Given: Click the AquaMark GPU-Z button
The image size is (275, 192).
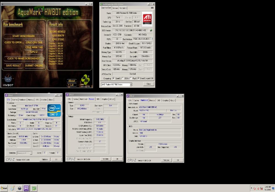Looking at the screenshot, I should (x=34, y=52).
